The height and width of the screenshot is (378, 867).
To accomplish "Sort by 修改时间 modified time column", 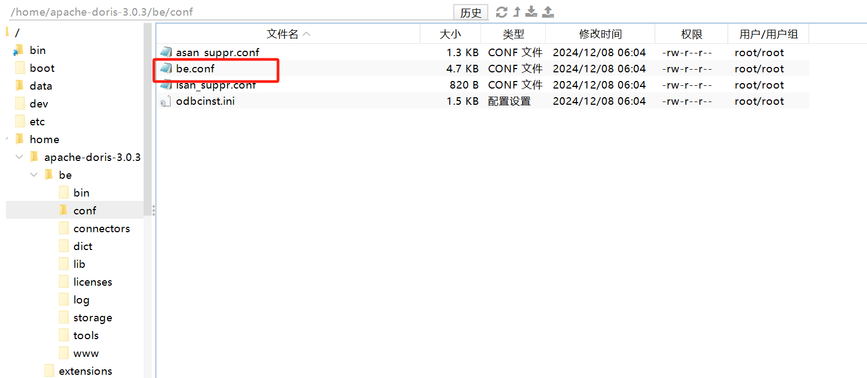I will pos(600,34).
